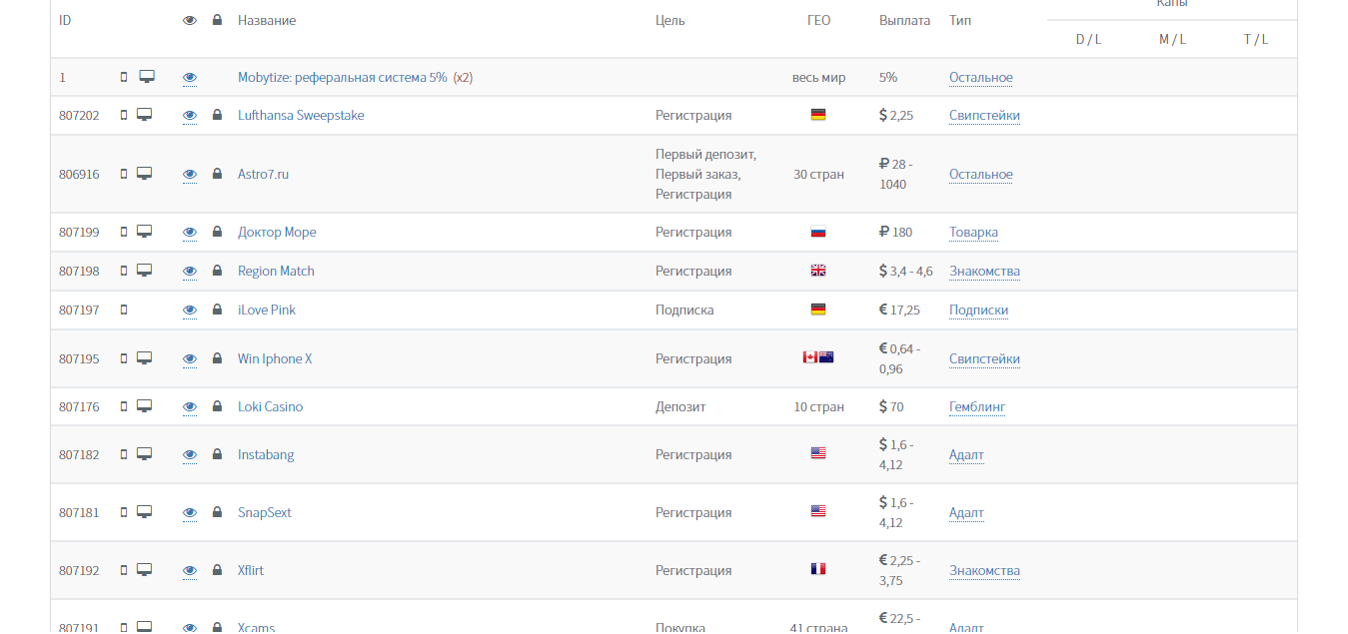Filter by the Гемблинг type link

(976, 407)
